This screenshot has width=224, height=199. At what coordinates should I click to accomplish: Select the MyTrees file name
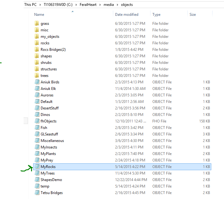[x=47, y=173]
